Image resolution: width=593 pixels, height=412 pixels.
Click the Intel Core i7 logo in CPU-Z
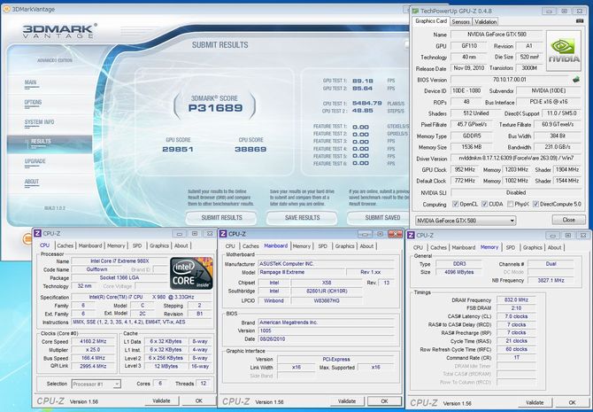(191, 274)
